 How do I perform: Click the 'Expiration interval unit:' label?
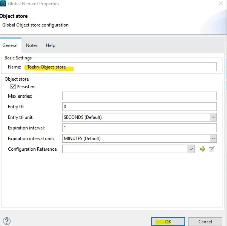coord(31,139)
